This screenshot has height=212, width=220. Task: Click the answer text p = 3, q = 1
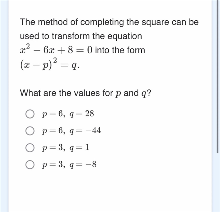coord(65,148)
